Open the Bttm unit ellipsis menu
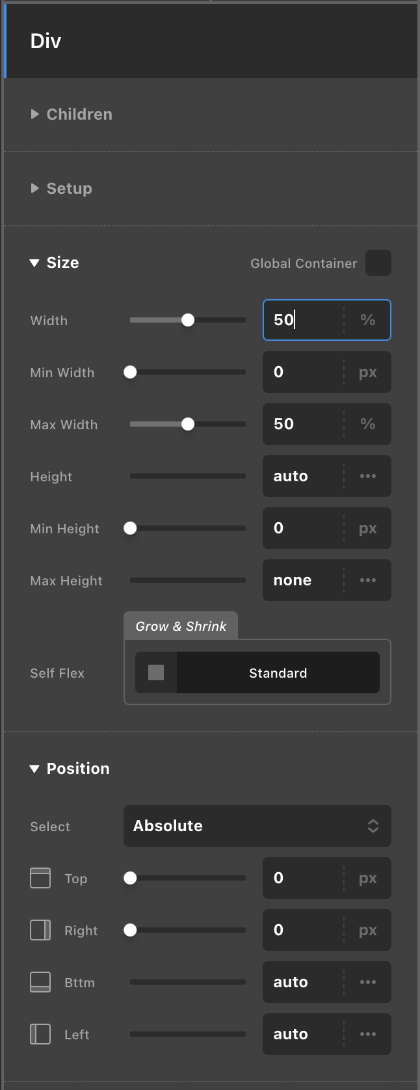Image resolution: width=420 pixels, height=1090 pixels. (368, 982)
